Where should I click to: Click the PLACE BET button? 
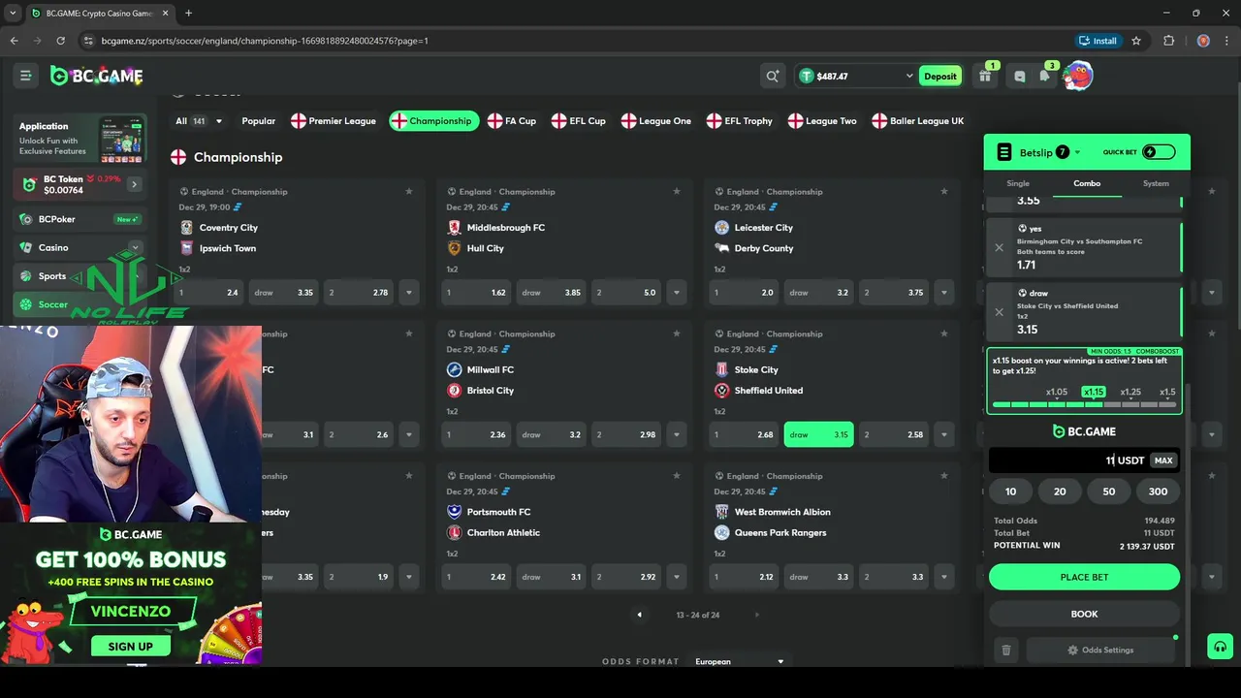[1084, 577]
